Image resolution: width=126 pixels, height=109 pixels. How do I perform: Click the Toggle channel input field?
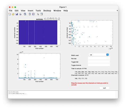point(99,65)
